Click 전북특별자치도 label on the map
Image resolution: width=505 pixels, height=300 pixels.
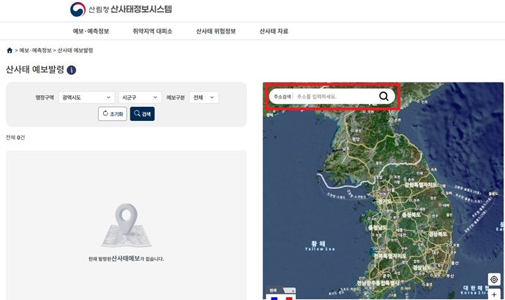pyautogui.click(x=390, y=256)
